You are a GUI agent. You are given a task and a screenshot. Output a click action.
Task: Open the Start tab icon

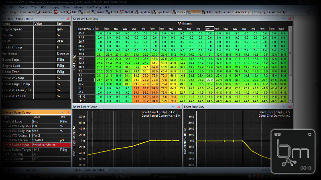point(56,12)
